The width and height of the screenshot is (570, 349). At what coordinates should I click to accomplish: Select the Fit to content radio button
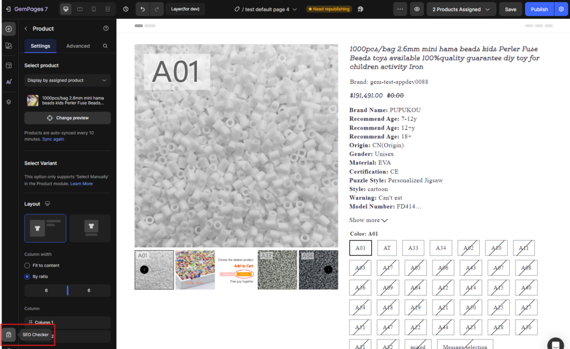(x=27, y=266)
